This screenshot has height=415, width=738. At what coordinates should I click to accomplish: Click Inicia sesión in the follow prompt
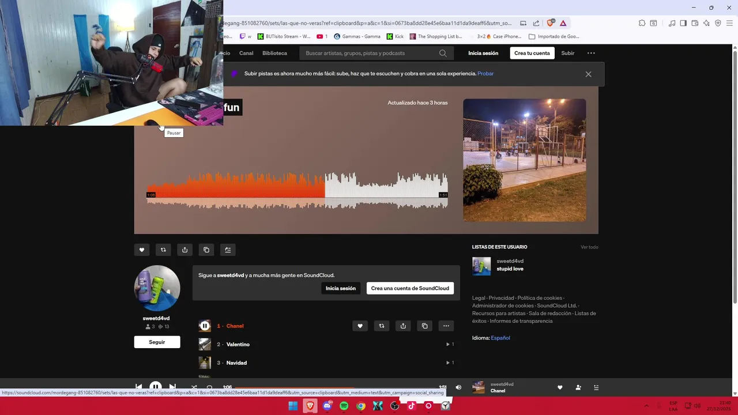coord(341,288)
